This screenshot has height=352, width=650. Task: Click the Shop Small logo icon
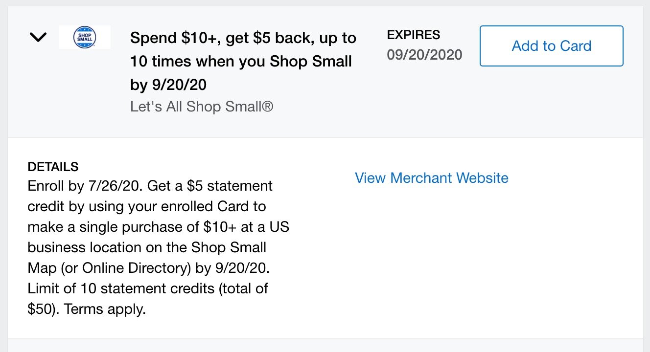[84, 37]
